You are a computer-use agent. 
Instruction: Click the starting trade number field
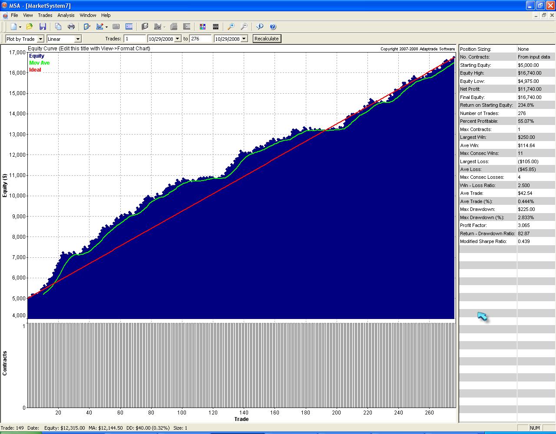click(x=134, y=39)
